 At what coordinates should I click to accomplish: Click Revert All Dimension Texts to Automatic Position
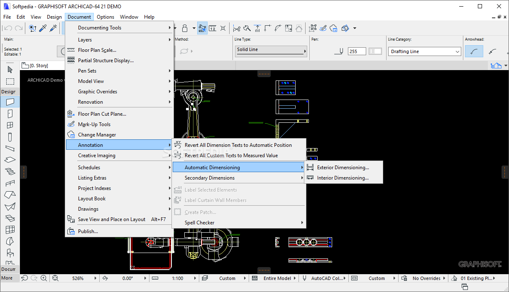coord(239,145)
